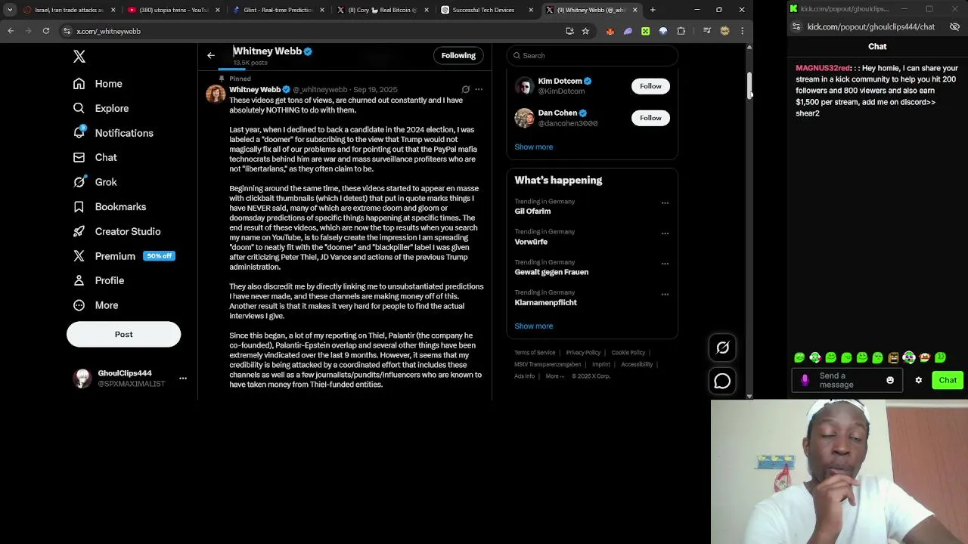This screenshot has height=544, width=968.
Task: Switch to the Israel, Iran trade attacks tab
Action: coord(69,10)
